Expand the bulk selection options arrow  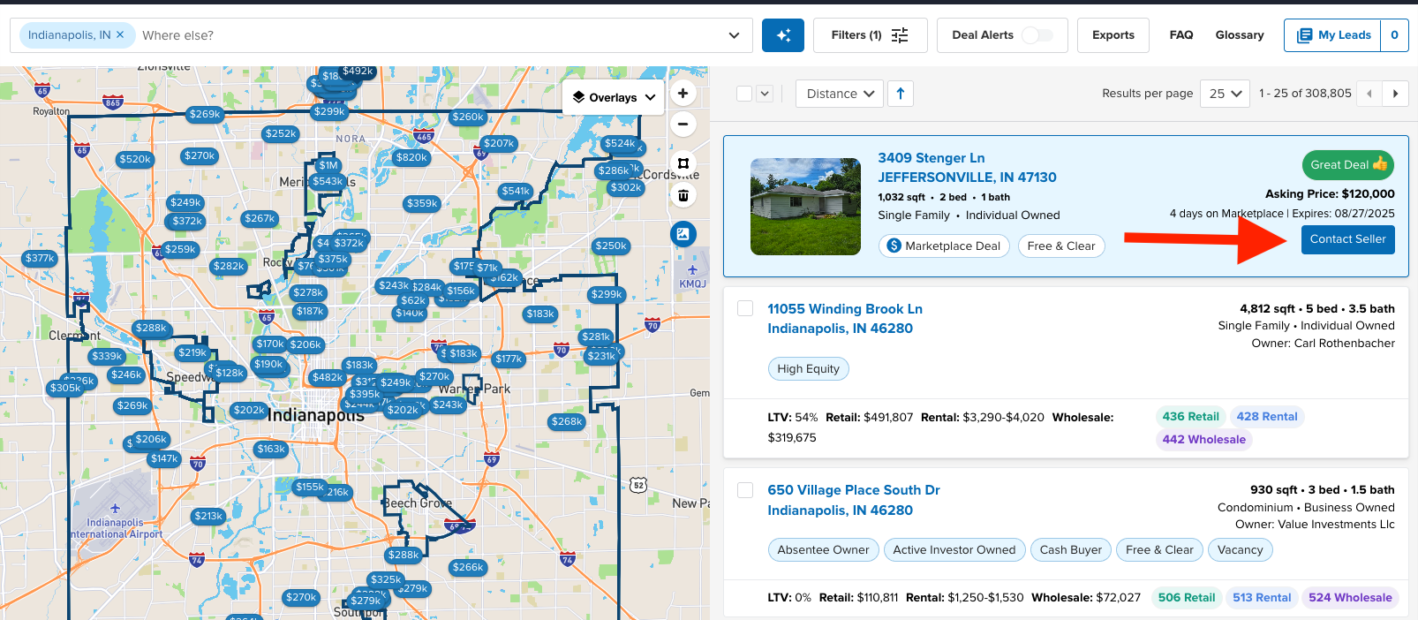pos(765,94)
